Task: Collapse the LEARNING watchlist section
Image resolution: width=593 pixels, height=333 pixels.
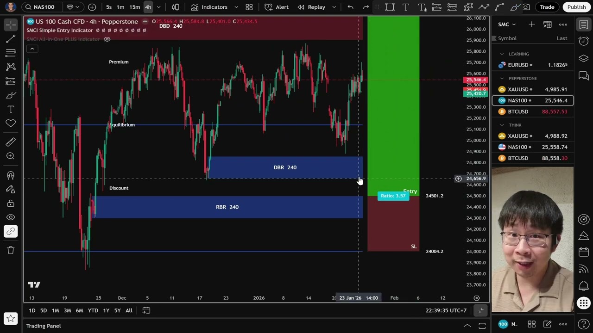Action: 502,54
